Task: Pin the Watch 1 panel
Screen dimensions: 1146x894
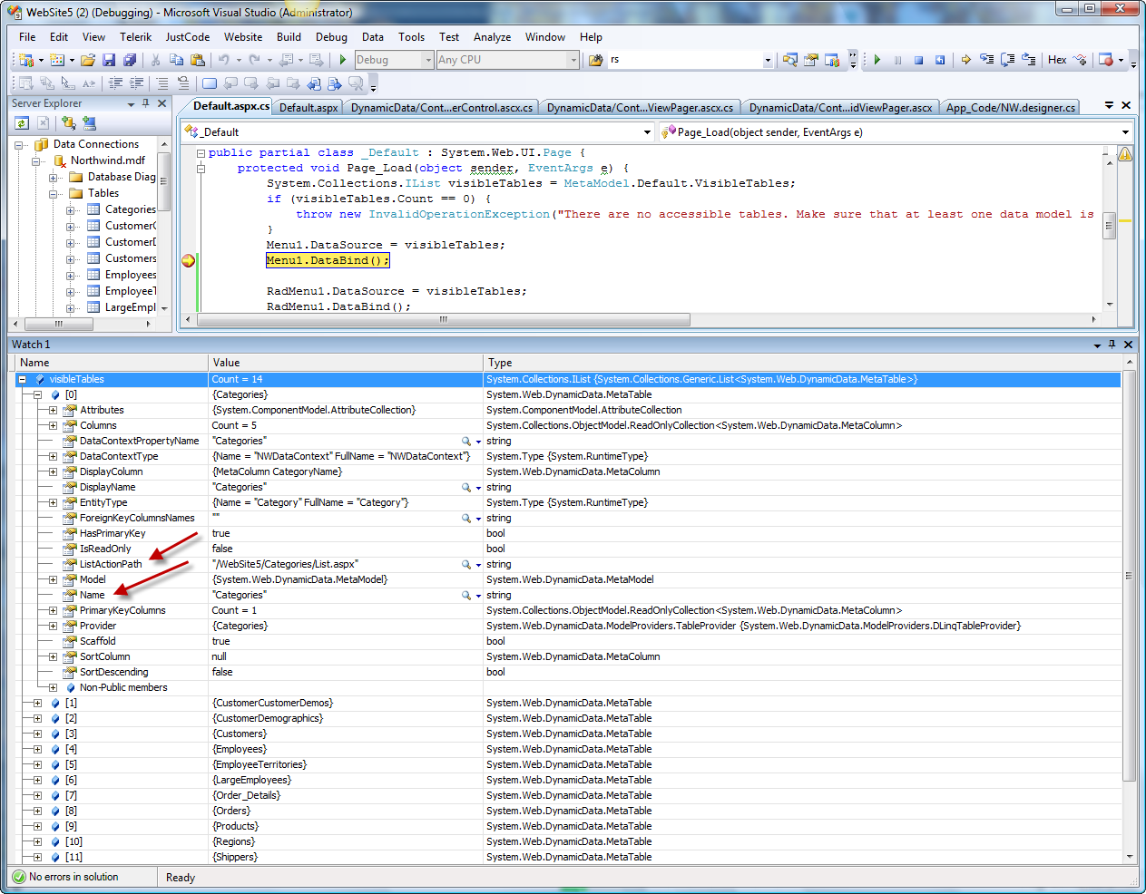Action: click(1112, 345)
